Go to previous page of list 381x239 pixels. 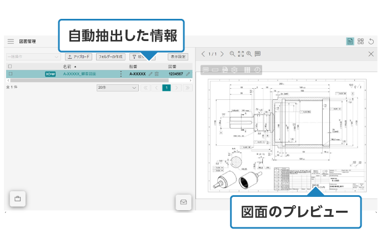pyautogui.click(x=156, y=88)
